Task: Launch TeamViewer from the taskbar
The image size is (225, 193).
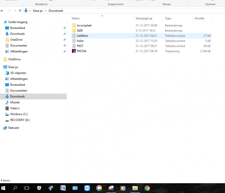Action: coord(87,188)
